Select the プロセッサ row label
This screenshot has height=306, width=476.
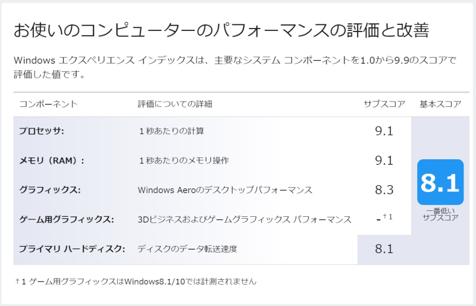pyautogui.click(x=42, y=131)
